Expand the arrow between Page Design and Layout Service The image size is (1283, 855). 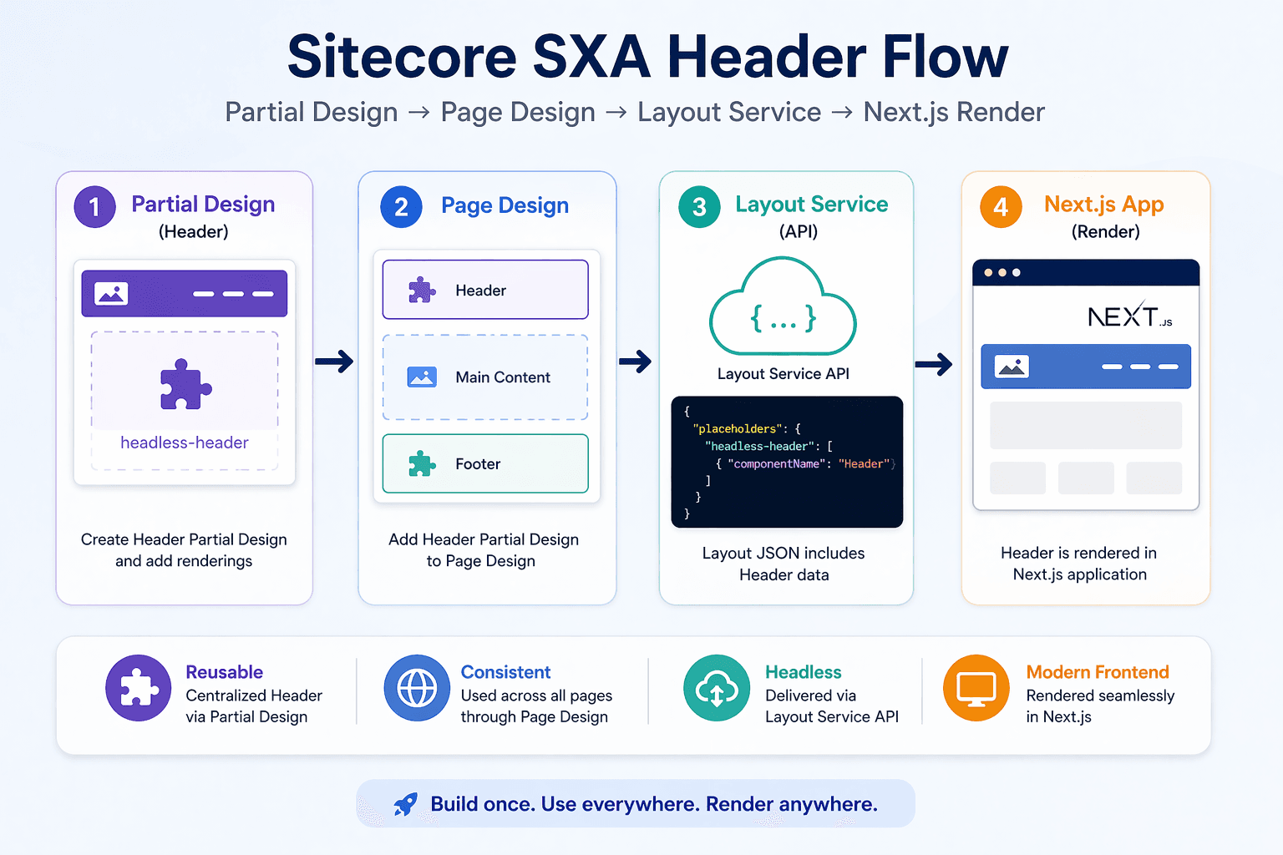[x=636, y=362]
